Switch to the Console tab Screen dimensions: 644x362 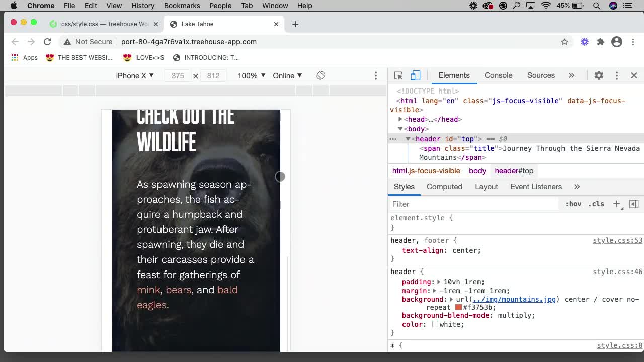(498, 75)
